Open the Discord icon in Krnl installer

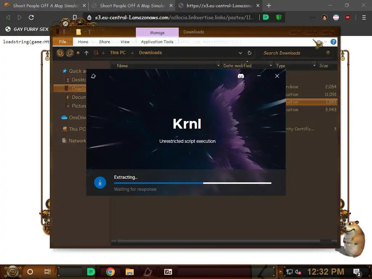[x=241, y=76]
